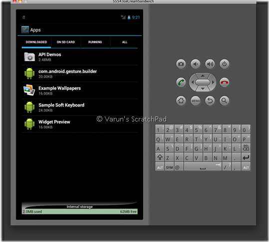This screenshot has width=269, height=242.
Task: Click the emulator Home button
Action: [x=181, y=100]
